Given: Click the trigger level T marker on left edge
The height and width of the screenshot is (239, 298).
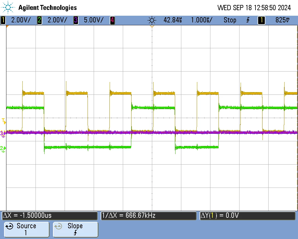Looking at the screenshot, I should click(4, 121).
